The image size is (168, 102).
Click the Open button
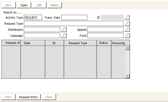coord(24,5)
